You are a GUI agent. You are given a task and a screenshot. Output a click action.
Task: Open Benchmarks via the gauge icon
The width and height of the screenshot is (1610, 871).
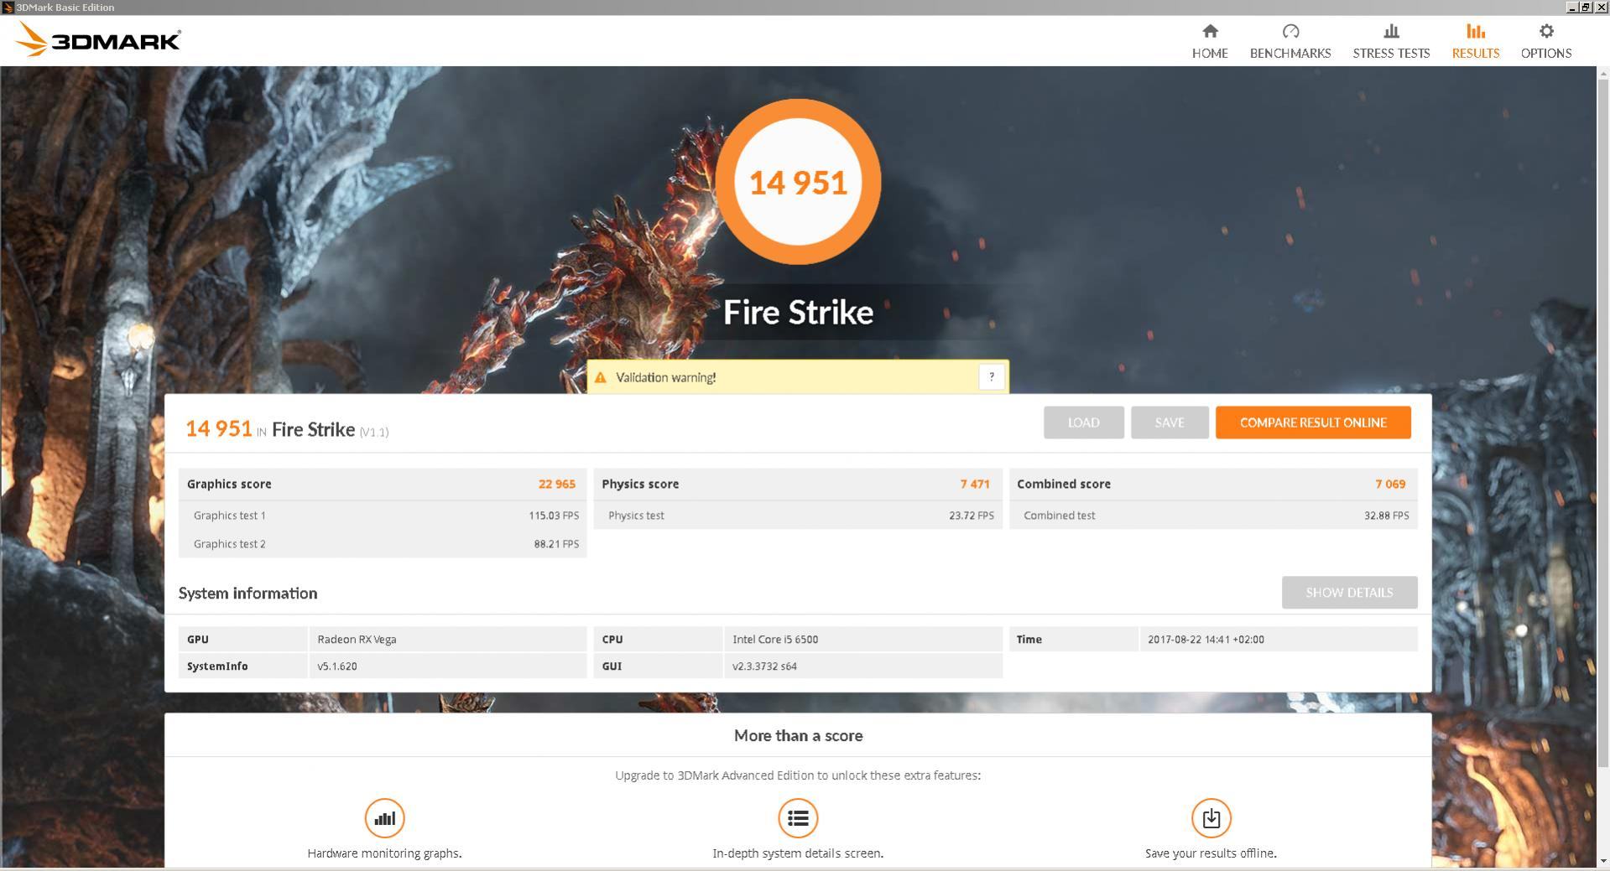1290,32
